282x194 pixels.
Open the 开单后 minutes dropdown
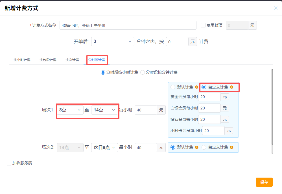[113, 41]
